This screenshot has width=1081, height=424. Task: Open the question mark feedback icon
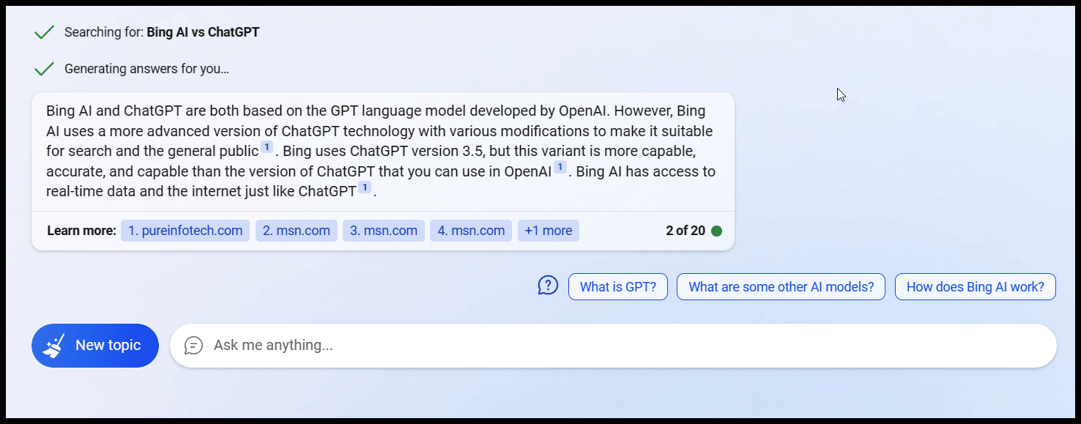tap(548, 286)
